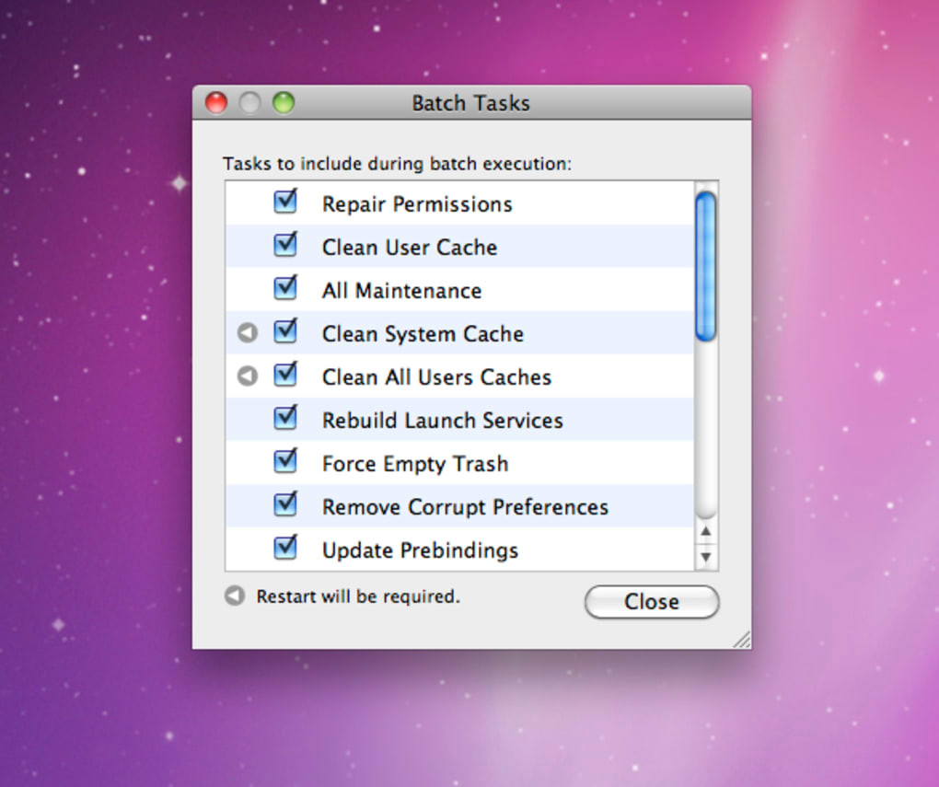Uncheck the Repair Permissions checkbox
This screenshot has width=939, height=787.
[285, 202]
